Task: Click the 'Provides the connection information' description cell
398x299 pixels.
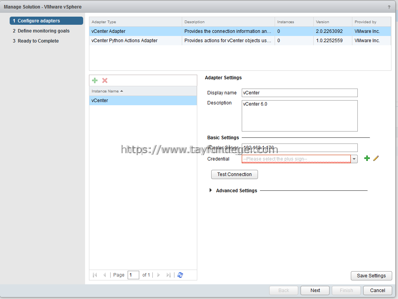Action: [x=228, y=31]
